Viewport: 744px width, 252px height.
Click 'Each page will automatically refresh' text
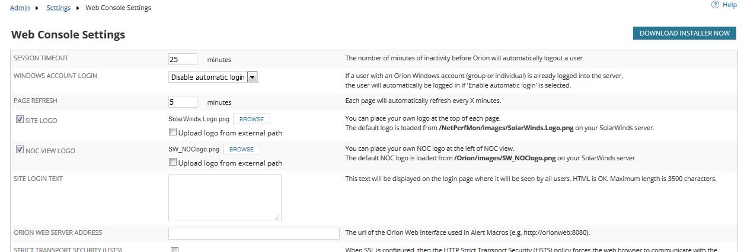[x=423, y=101]
